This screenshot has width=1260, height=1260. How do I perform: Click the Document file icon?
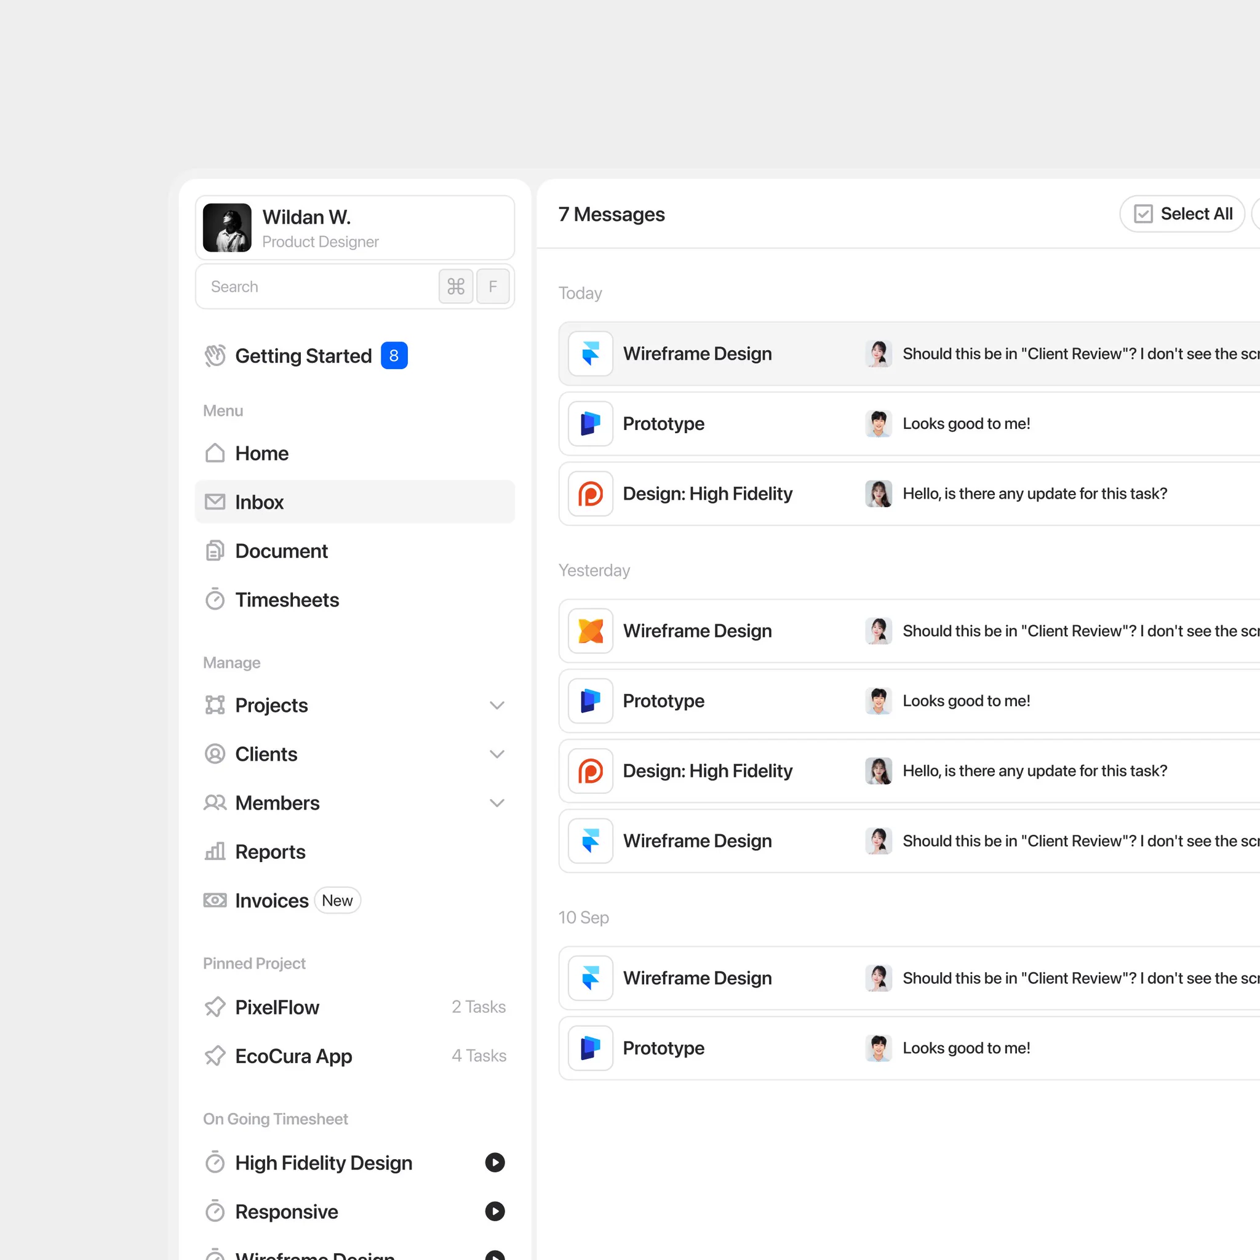(215, 551)
